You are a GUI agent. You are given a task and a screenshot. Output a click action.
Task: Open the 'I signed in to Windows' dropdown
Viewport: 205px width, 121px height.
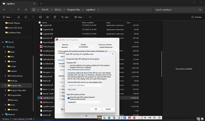pos(85,85)
